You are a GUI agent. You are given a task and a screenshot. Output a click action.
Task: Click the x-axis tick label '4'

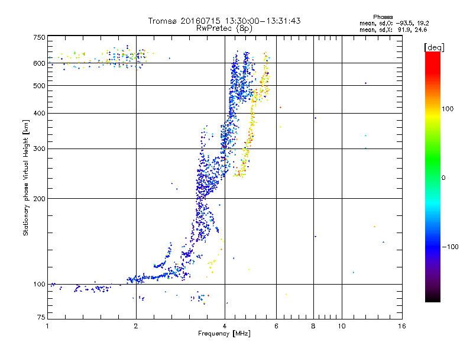(x=225, y=327)
